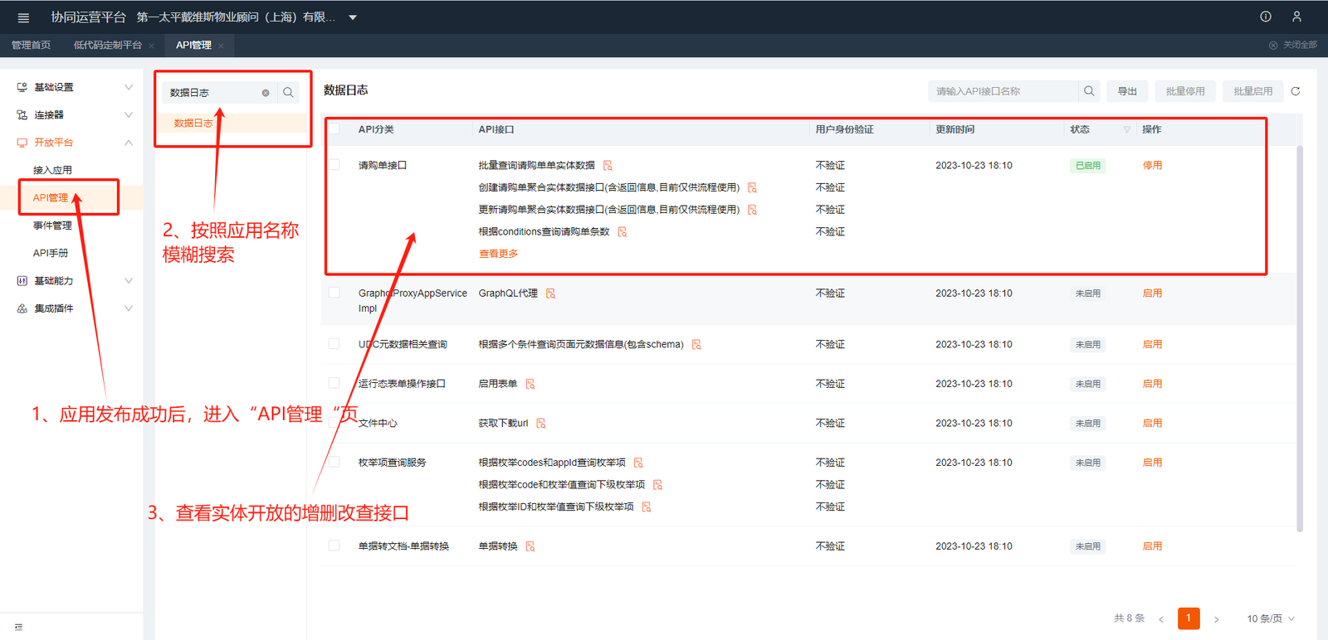Click the status column filter icon
The height and width of the screenshot is (640, 1328).
click(1126, 130)
